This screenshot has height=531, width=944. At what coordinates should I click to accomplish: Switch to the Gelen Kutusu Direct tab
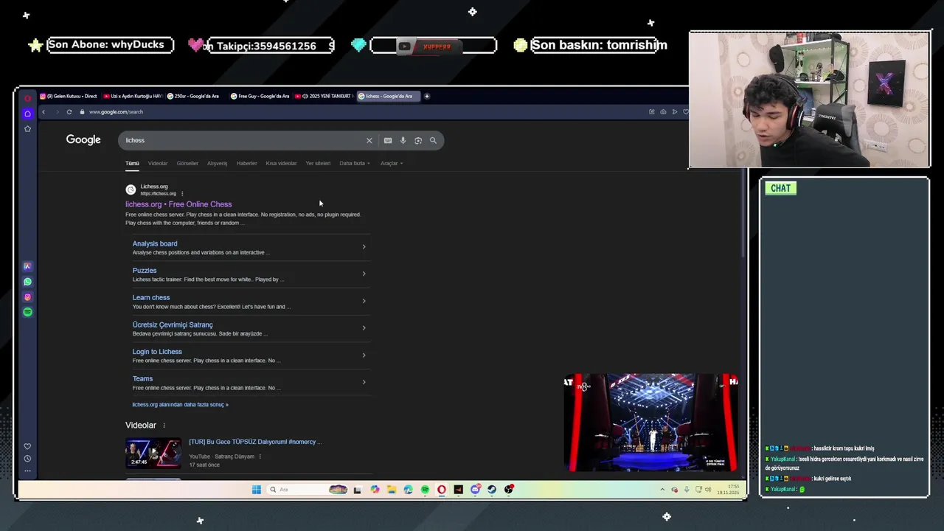click(69, 96)
